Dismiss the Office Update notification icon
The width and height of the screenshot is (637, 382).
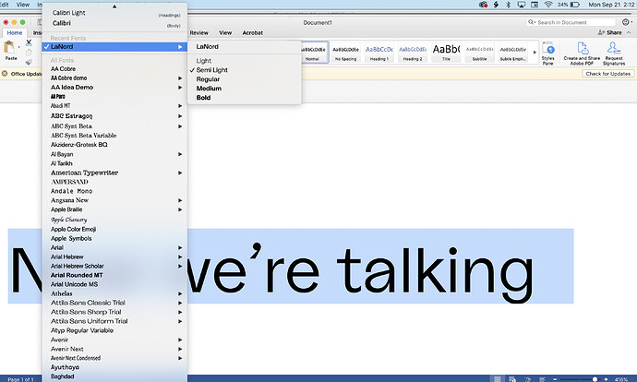[5, 74]
